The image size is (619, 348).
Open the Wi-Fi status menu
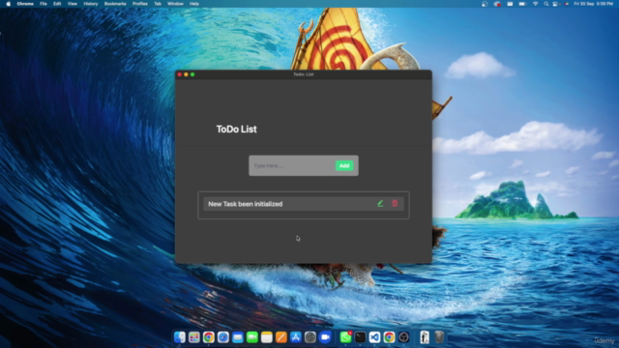click(x=535, y=4)
